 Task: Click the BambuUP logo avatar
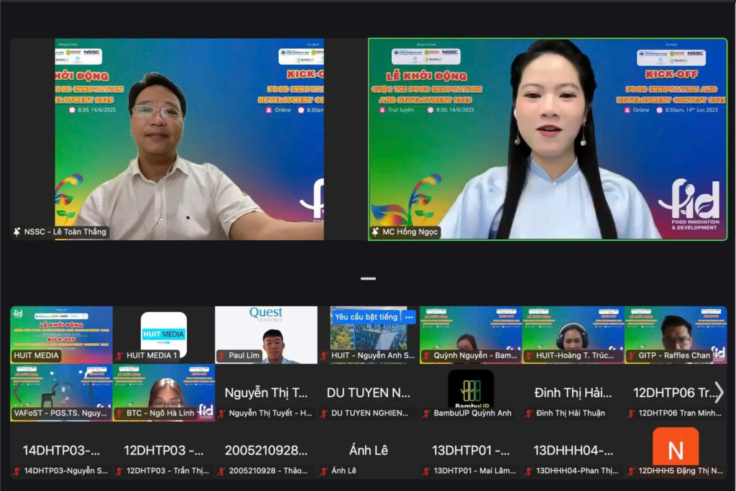(x=471, y=388)
